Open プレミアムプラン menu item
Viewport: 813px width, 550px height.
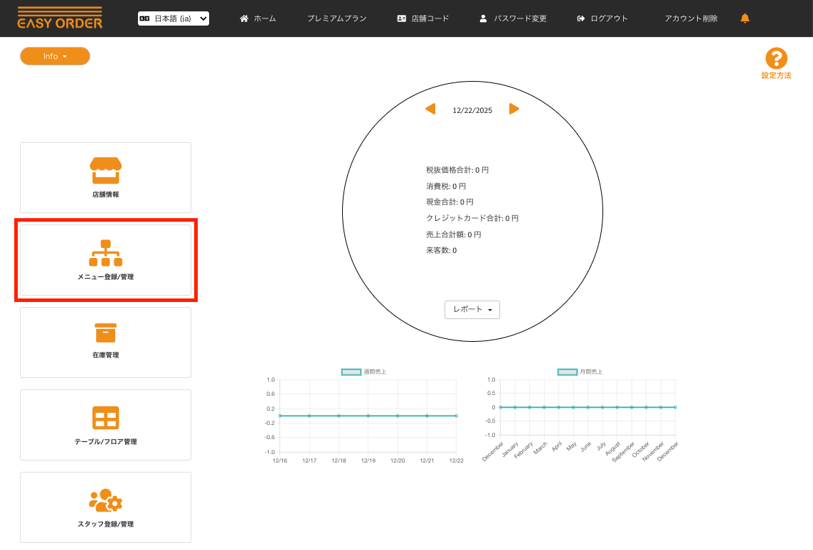[x=336, y=18]
